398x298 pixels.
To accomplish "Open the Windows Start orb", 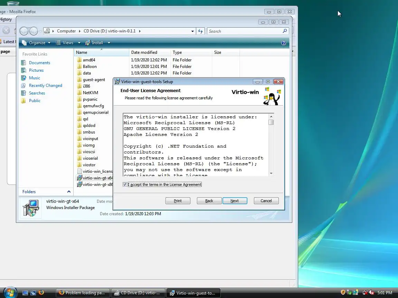I will [10, 293].
